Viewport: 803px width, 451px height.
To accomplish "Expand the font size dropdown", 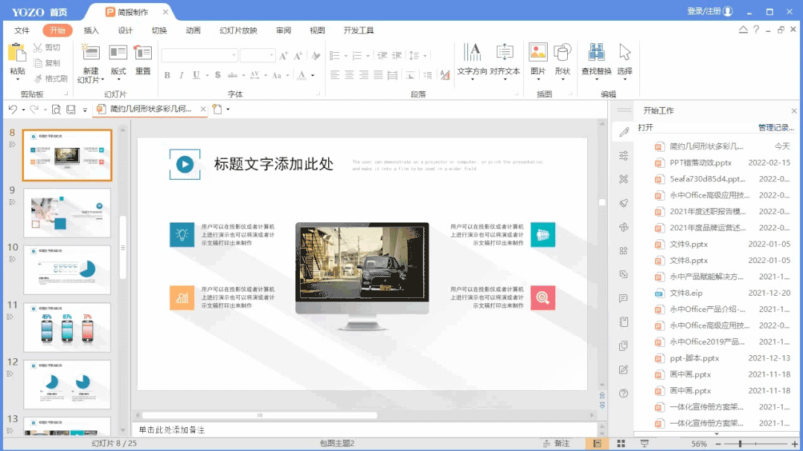I will (x=271, y=56).
